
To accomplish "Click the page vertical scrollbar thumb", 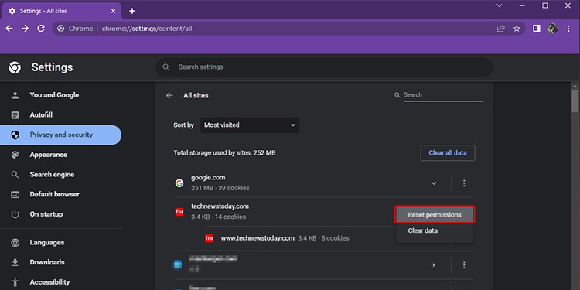I will click(575, 101).
